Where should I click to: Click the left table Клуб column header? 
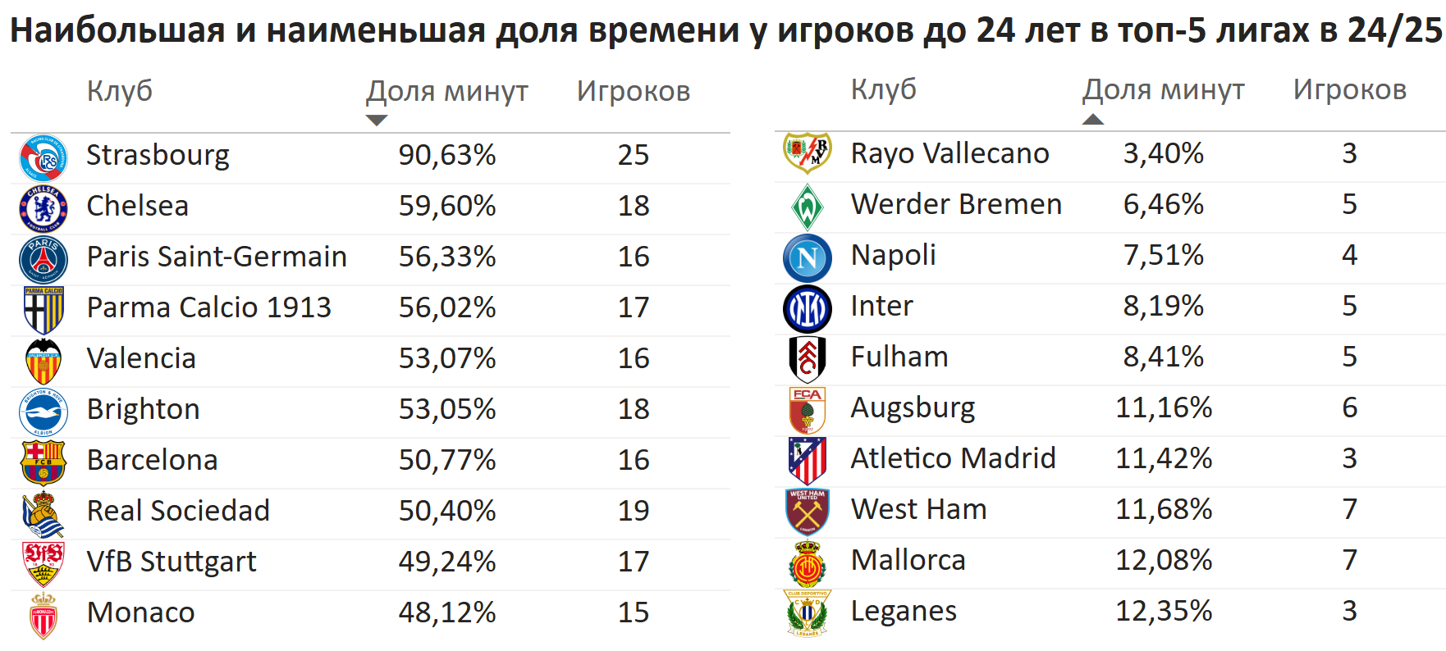pos(120,91)
